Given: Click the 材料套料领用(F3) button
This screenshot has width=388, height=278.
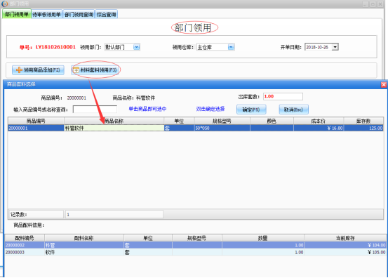Looking at the screenshot, I should coord(95,69).
